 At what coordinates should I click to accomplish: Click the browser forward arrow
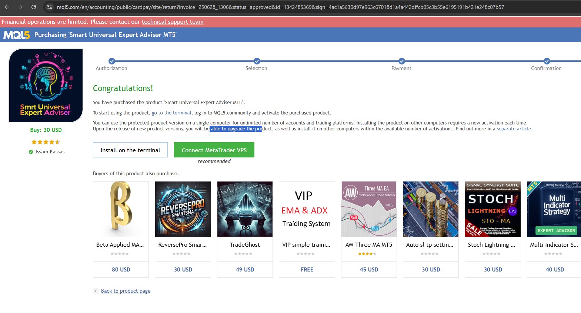20,7
